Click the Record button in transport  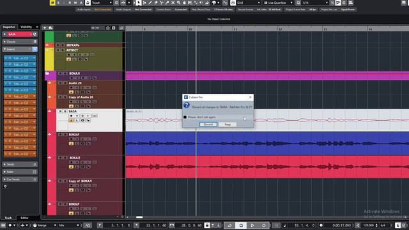tap(264, 225)
